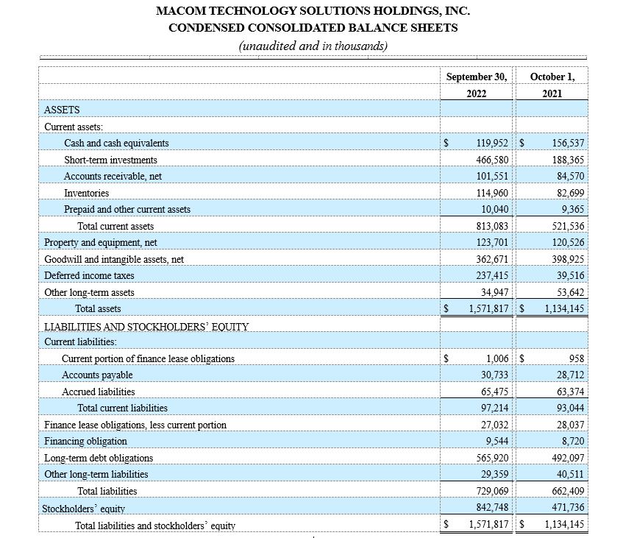
Task: Select the Total assets label
Action: click(x=98, y=309)
